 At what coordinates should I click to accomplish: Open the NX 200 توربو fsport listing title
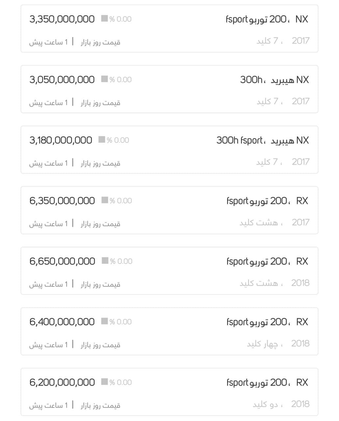pyautogui.click(x=267, y=19)
